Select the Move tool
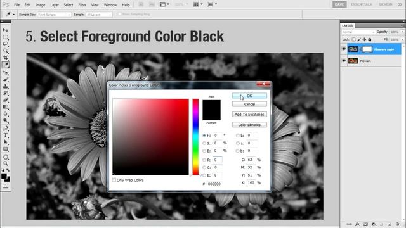The height and width of the screenshot is (228, 406). tap(6, 30)
